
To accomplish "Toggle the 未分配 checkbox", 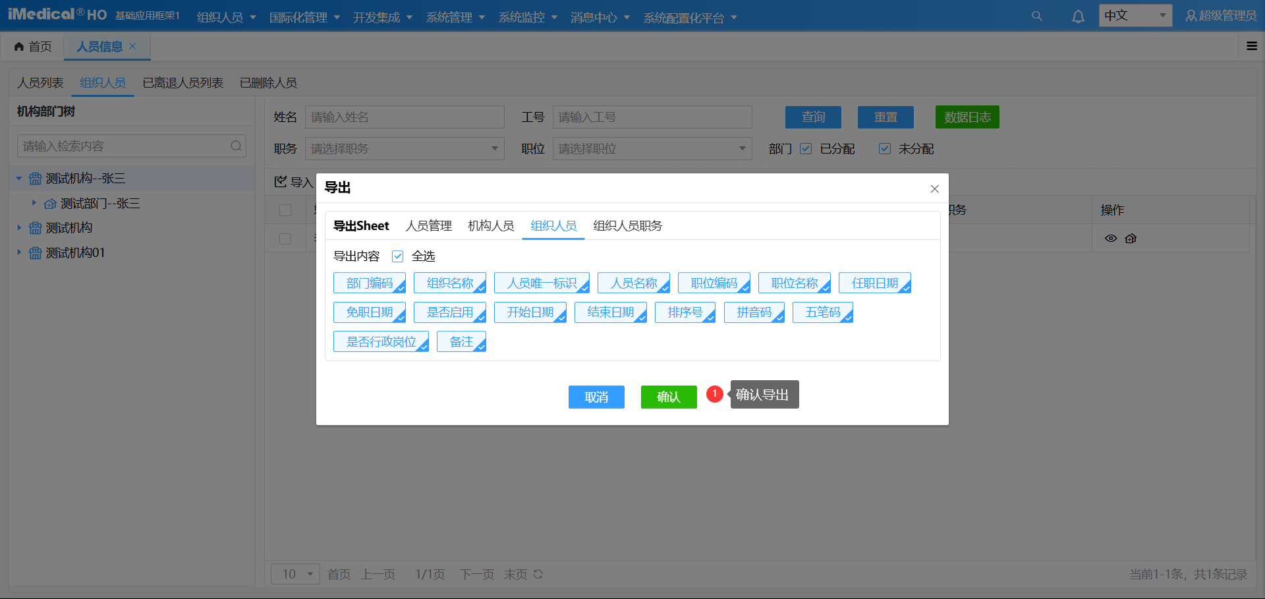I will [885, 149].
